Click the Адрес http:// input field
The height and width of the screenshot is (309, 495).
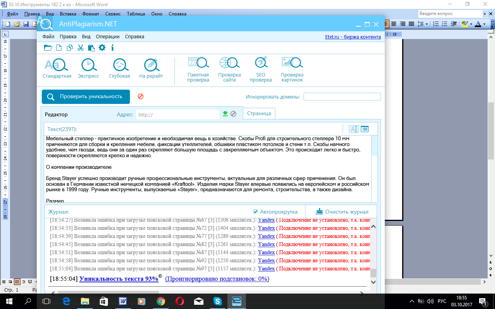tap(178, 115)
